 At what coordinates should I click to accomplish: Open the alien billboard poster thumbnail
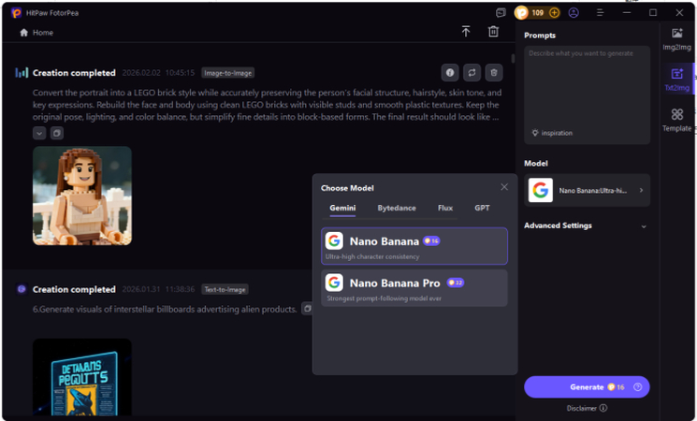point(82,378)
